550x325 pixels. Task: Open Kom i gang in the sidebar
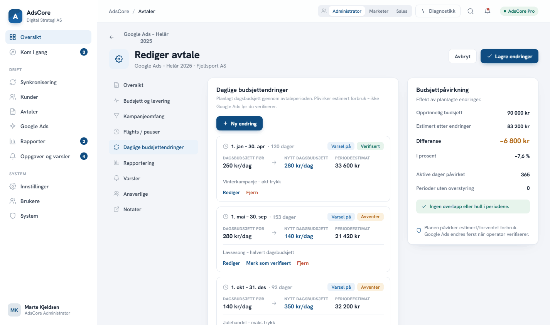(48, 52)
